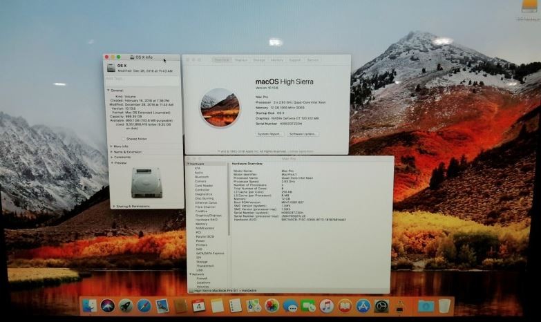541x322 pixels.
Task: Open the Mail stamp icon in Dock
Action: pos(162,306)
